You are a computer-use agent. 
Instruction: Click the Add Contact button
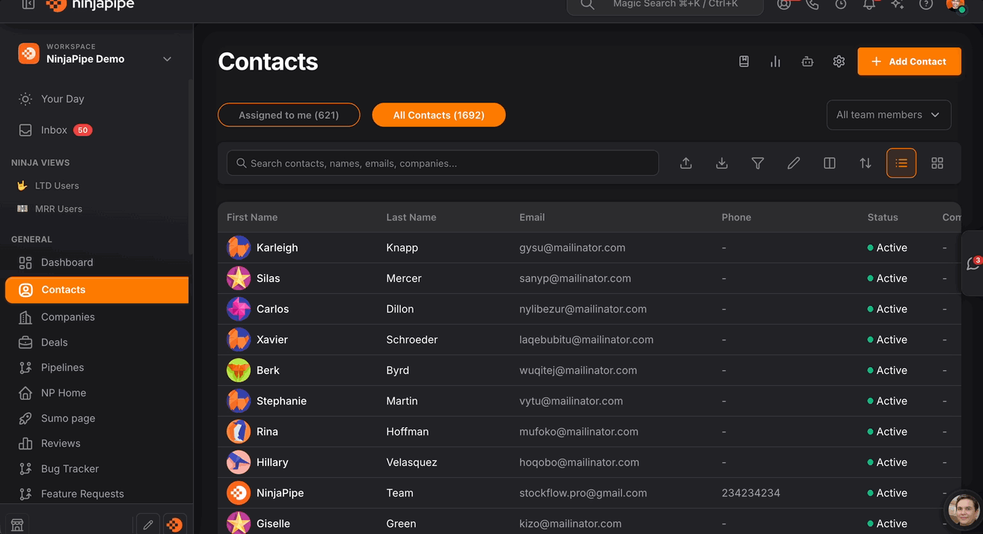(x=909, y=61)
